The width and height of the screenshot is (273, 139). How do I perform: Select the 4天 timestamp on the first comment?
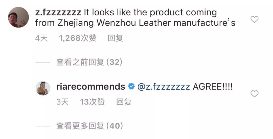click(x=41, y=38)
